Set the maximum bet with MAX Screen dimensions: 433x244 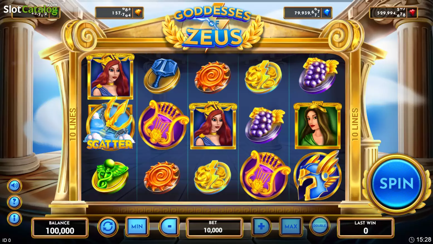pos(291,226)
